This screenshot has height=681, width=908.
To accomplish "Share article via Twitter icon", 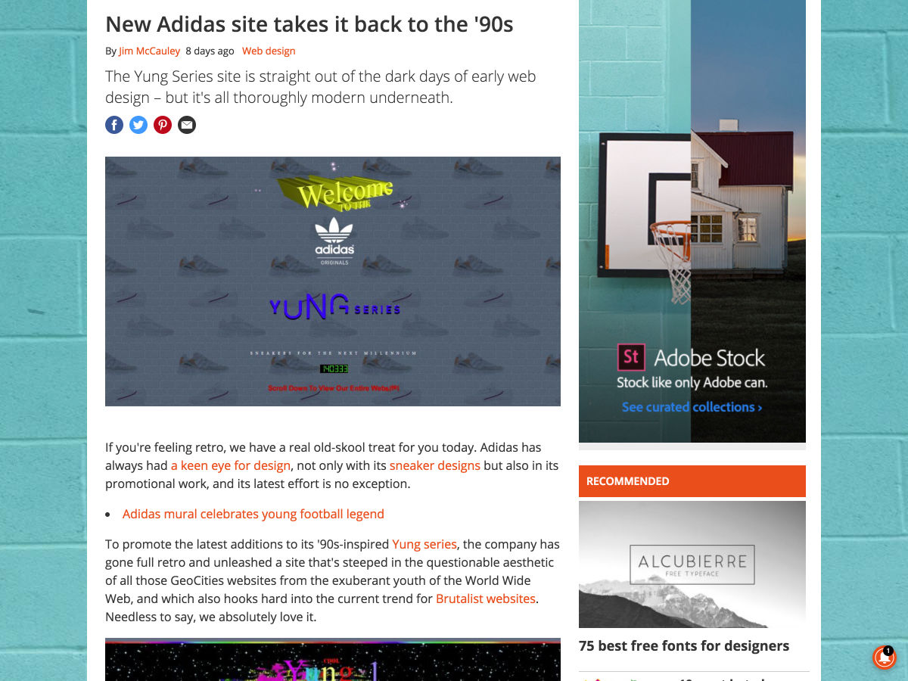I will (138, 125).
